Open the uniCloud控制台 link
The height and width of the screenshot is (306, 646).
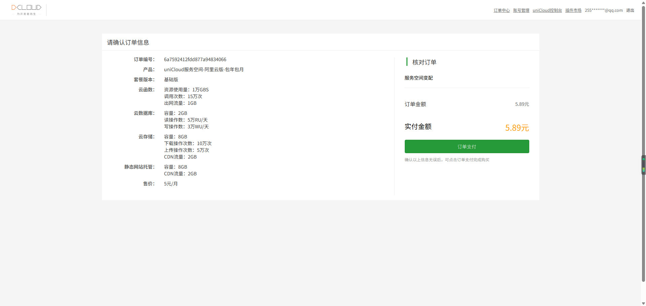click(547, 10)
